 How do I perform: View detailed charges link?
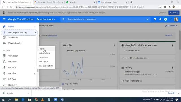click(134, 81)
